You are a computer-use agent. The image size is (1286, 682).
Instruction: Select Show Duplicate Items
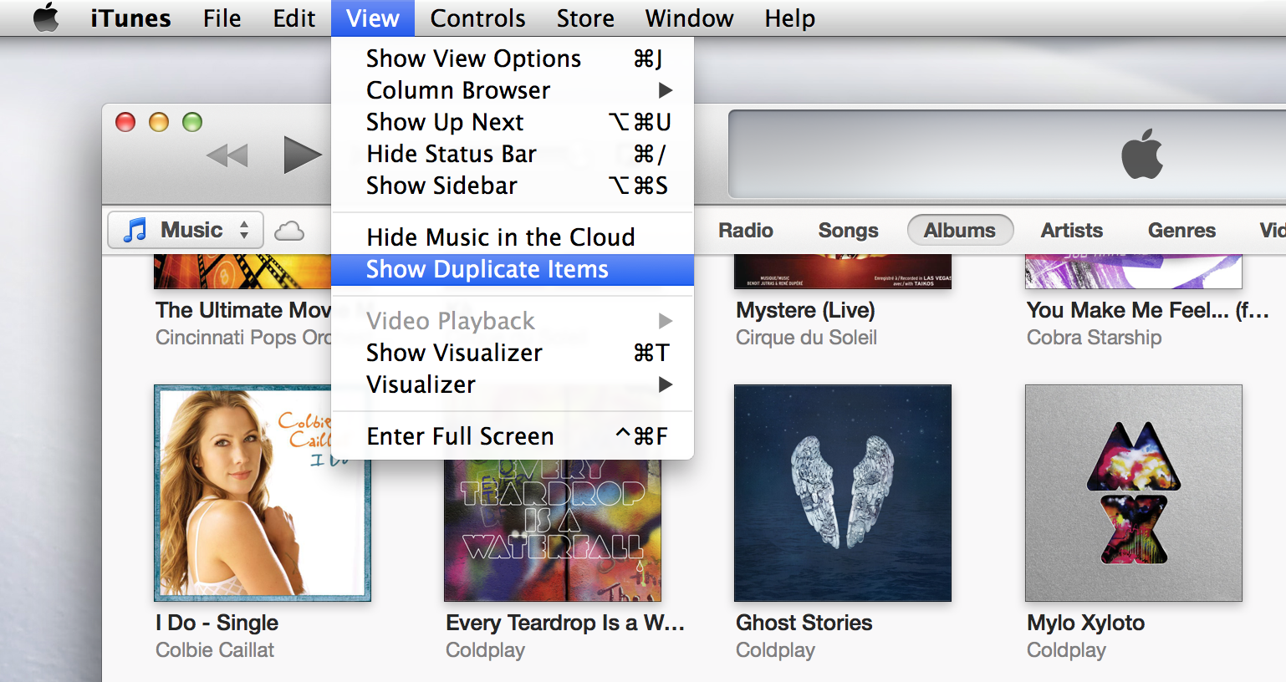(513, 269)
